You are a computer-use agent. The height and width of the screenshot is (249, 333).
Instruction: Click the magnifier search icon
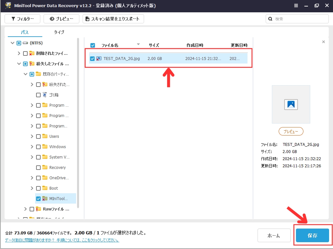[x=270, y=19]
